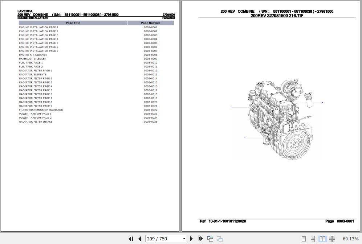Screen dimensions: 362x244
Task: Go to the first page icon
Action: pyautogui.click(x=131, y=239)
